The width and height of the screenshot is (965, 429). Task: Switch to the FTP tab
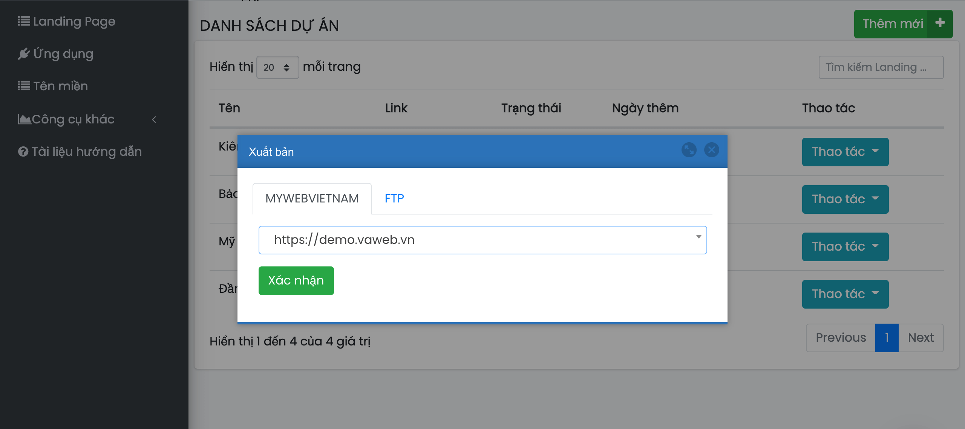pos(394,198)
